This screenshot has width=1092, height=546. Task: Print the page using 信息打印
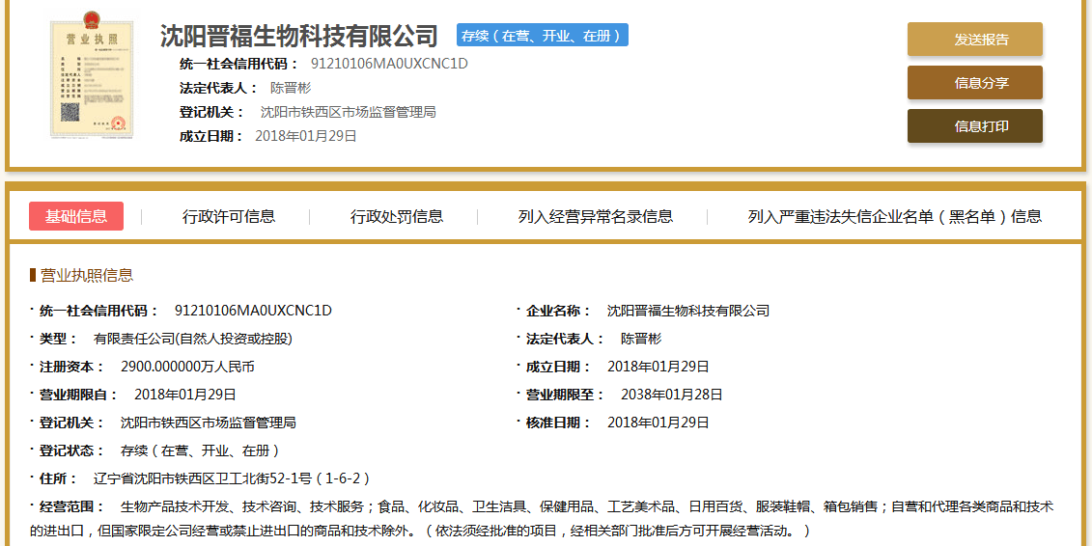click(x=974, y=126)
